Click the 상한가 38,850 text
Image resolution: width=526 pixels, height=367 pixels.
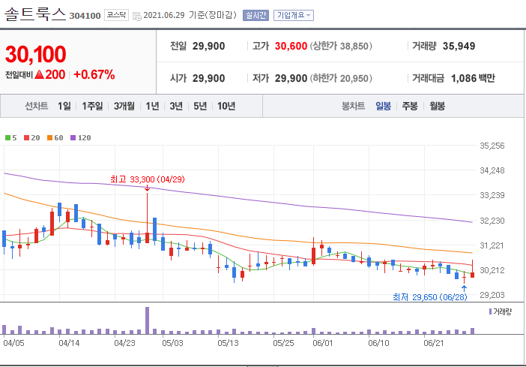341,46
